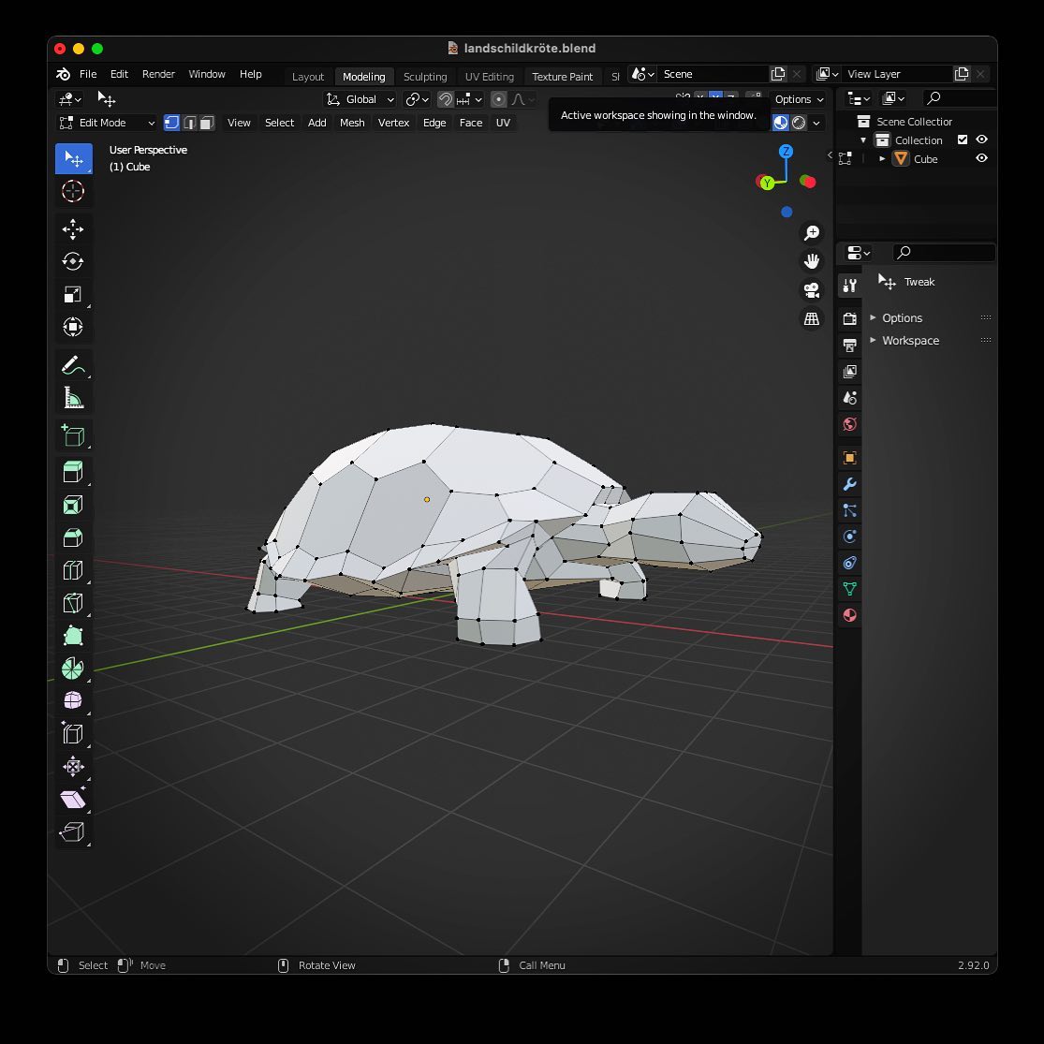Switch to the Sculpting workspace tab

coord(425,77)
